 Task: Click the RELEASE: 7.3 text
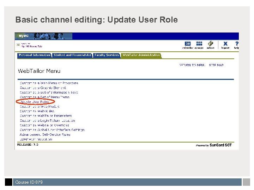[28, 145]
